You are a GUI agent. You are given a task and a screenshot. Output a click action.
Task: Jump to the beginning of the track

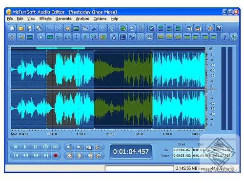coord(16,156)
